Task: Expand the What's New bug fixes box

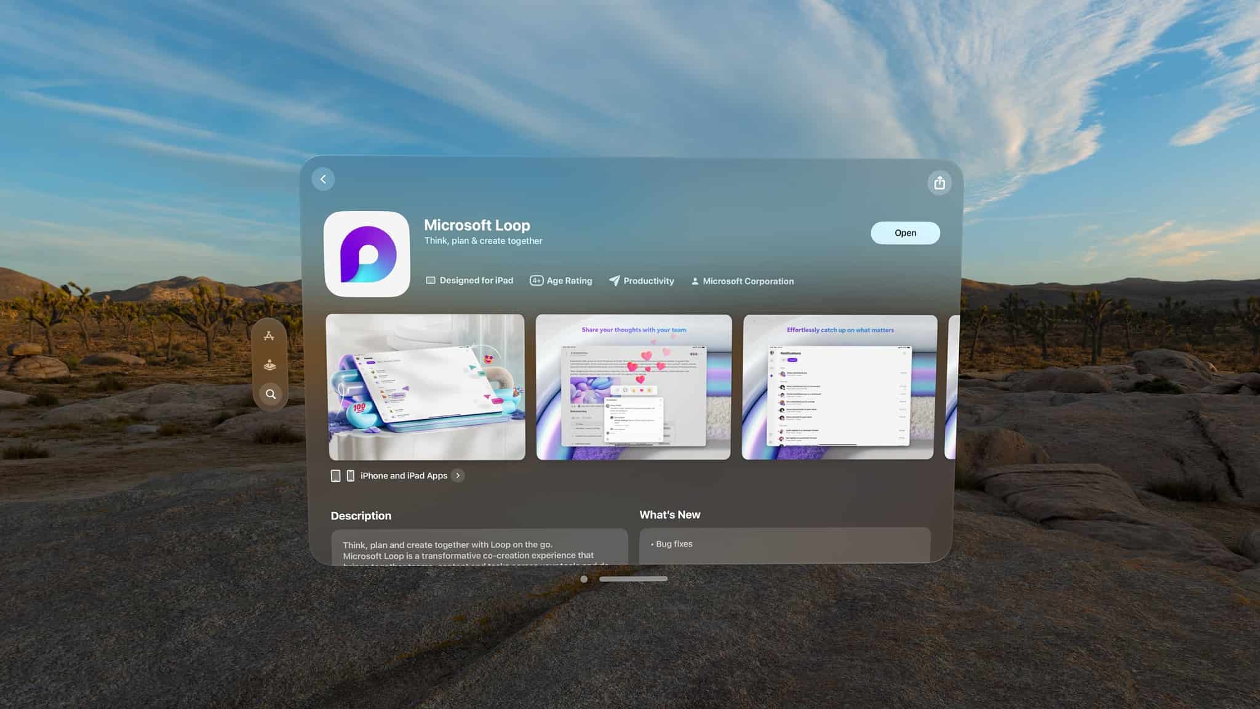Action: pyautogui.click(x=784, y=544)
